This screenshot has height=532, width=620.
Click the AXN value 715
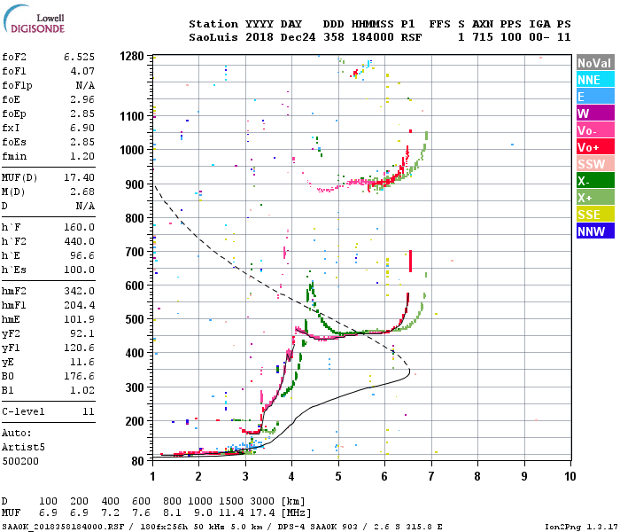pyautogui.click(x=483, y=37)
